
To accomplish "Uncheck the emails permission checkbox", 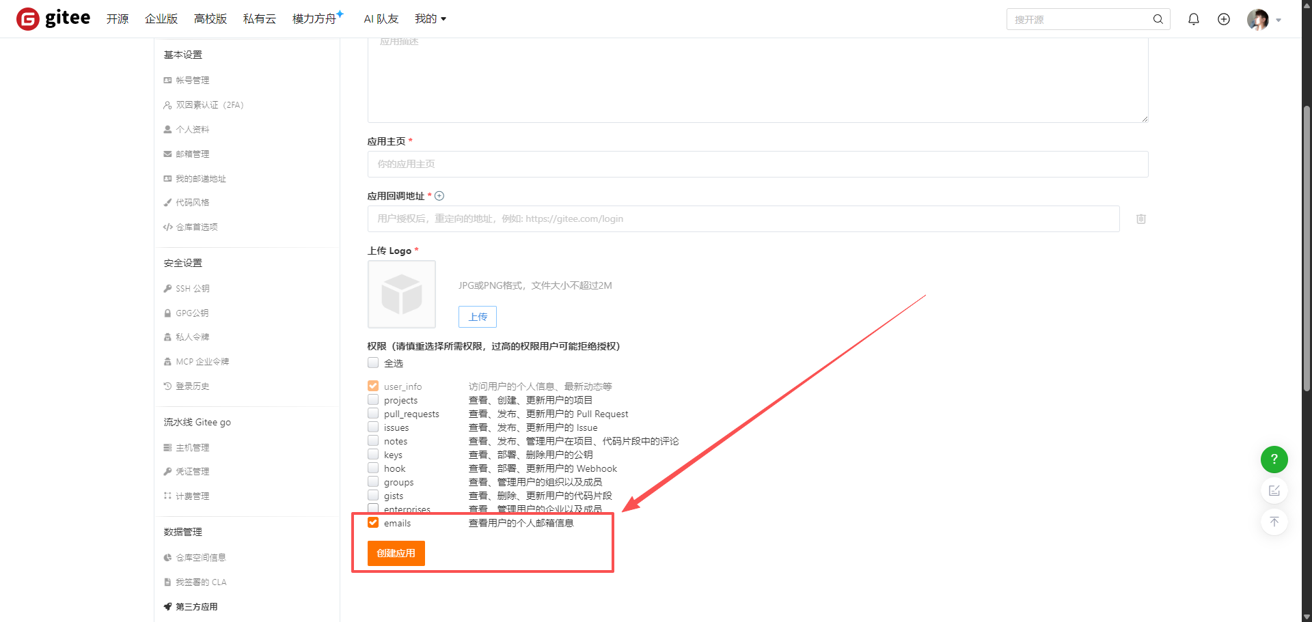I will click(x=373, y=522).
